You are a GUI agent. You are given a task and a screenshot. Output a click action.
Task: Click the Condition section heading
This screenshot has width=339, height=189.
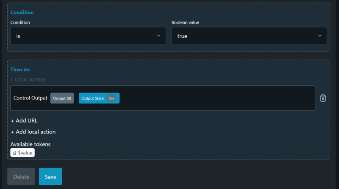(x=22, y=13)
